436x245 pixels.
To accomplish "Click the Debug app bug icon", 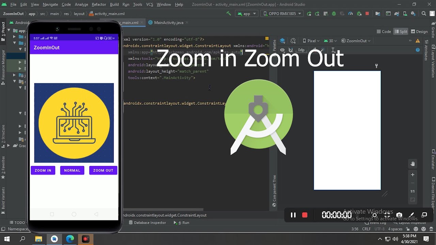I will [334, 14].
